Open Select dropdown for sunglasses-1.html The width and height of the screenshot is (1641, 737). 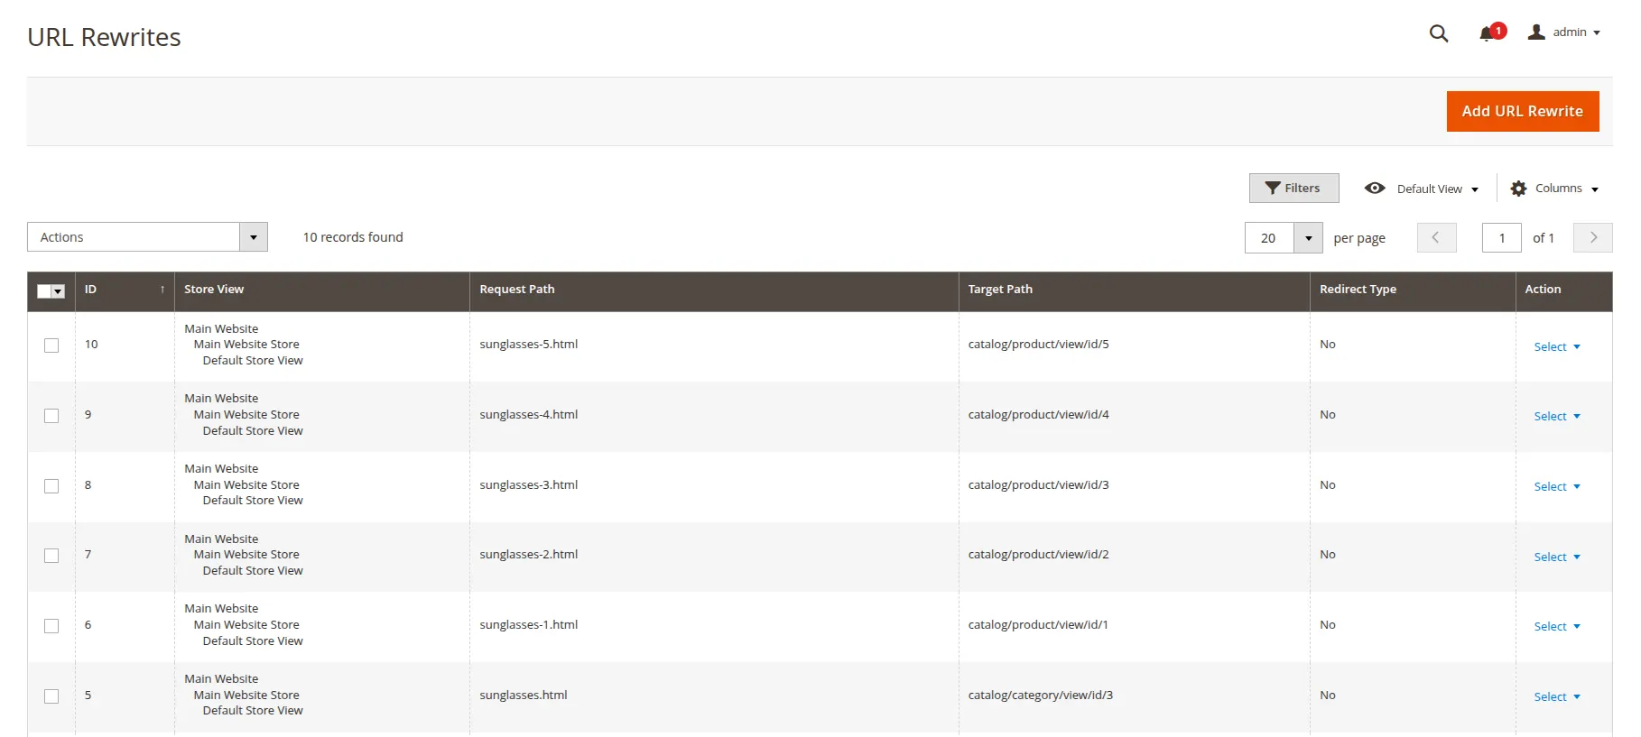pyautogui.click(x=1557, y=627)
